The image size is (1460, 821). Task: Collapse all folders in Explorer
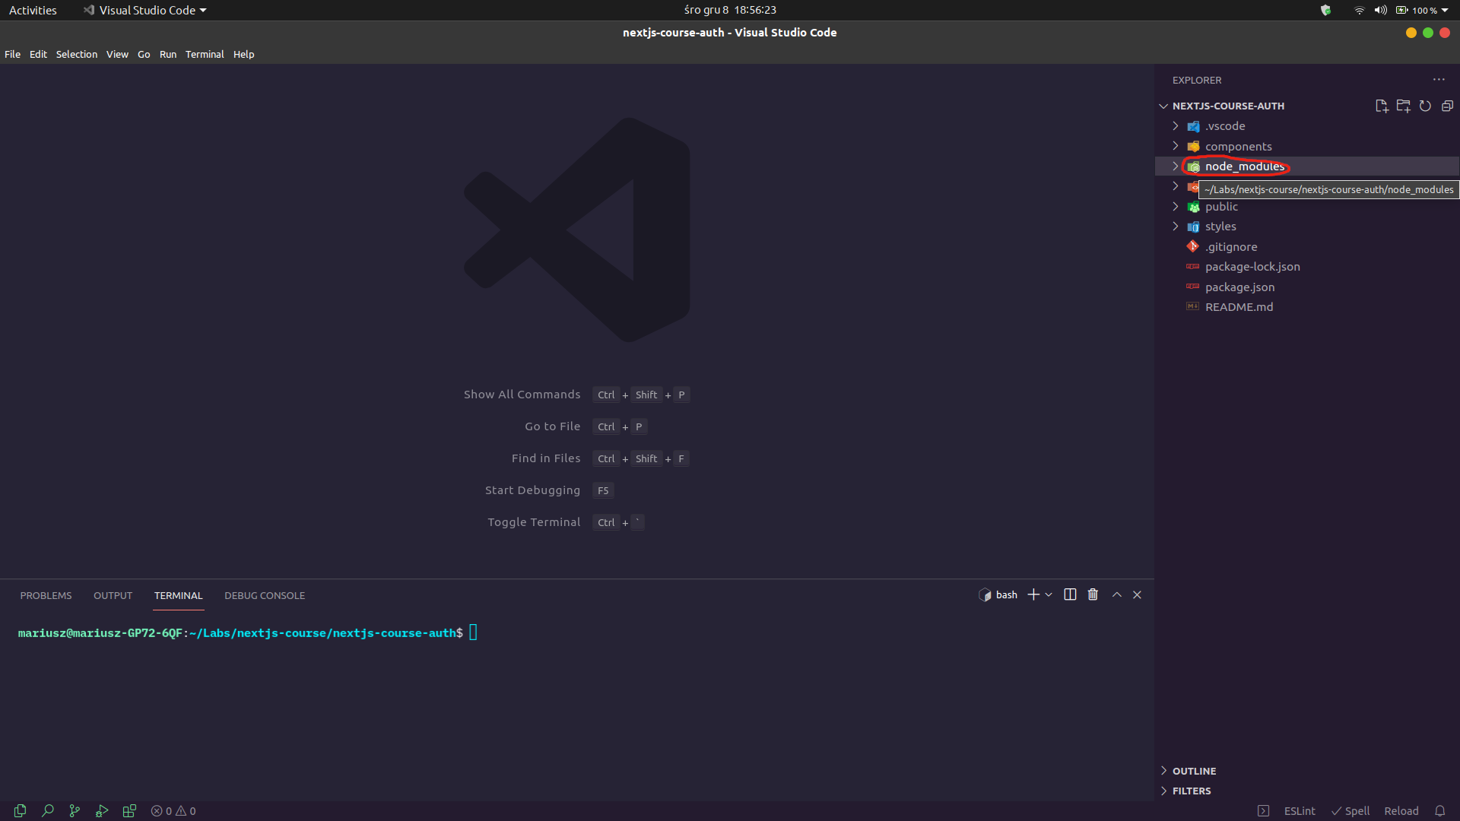[1447, 106]
